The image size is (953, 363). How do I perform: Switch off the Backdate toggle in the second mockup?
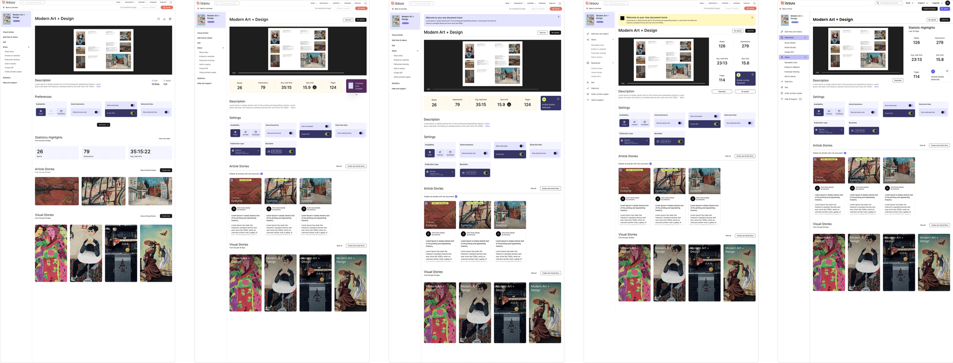(291, 152)
